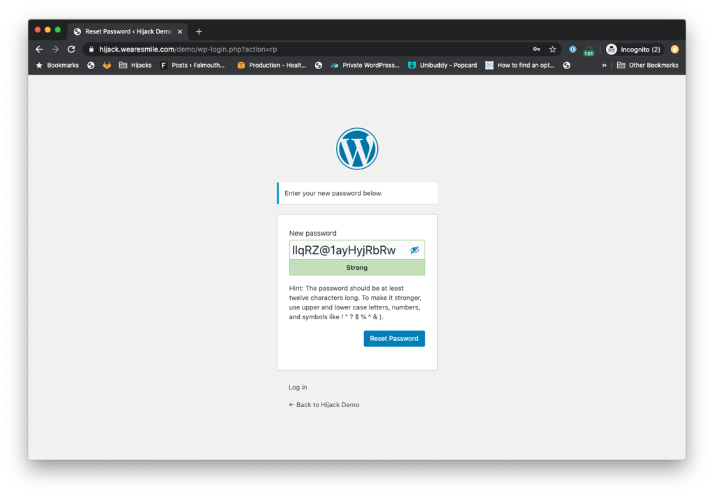Open the globe bookmark after Bookmarks
This screenshot has height=497, width=714.
click(x=91, y=65)
